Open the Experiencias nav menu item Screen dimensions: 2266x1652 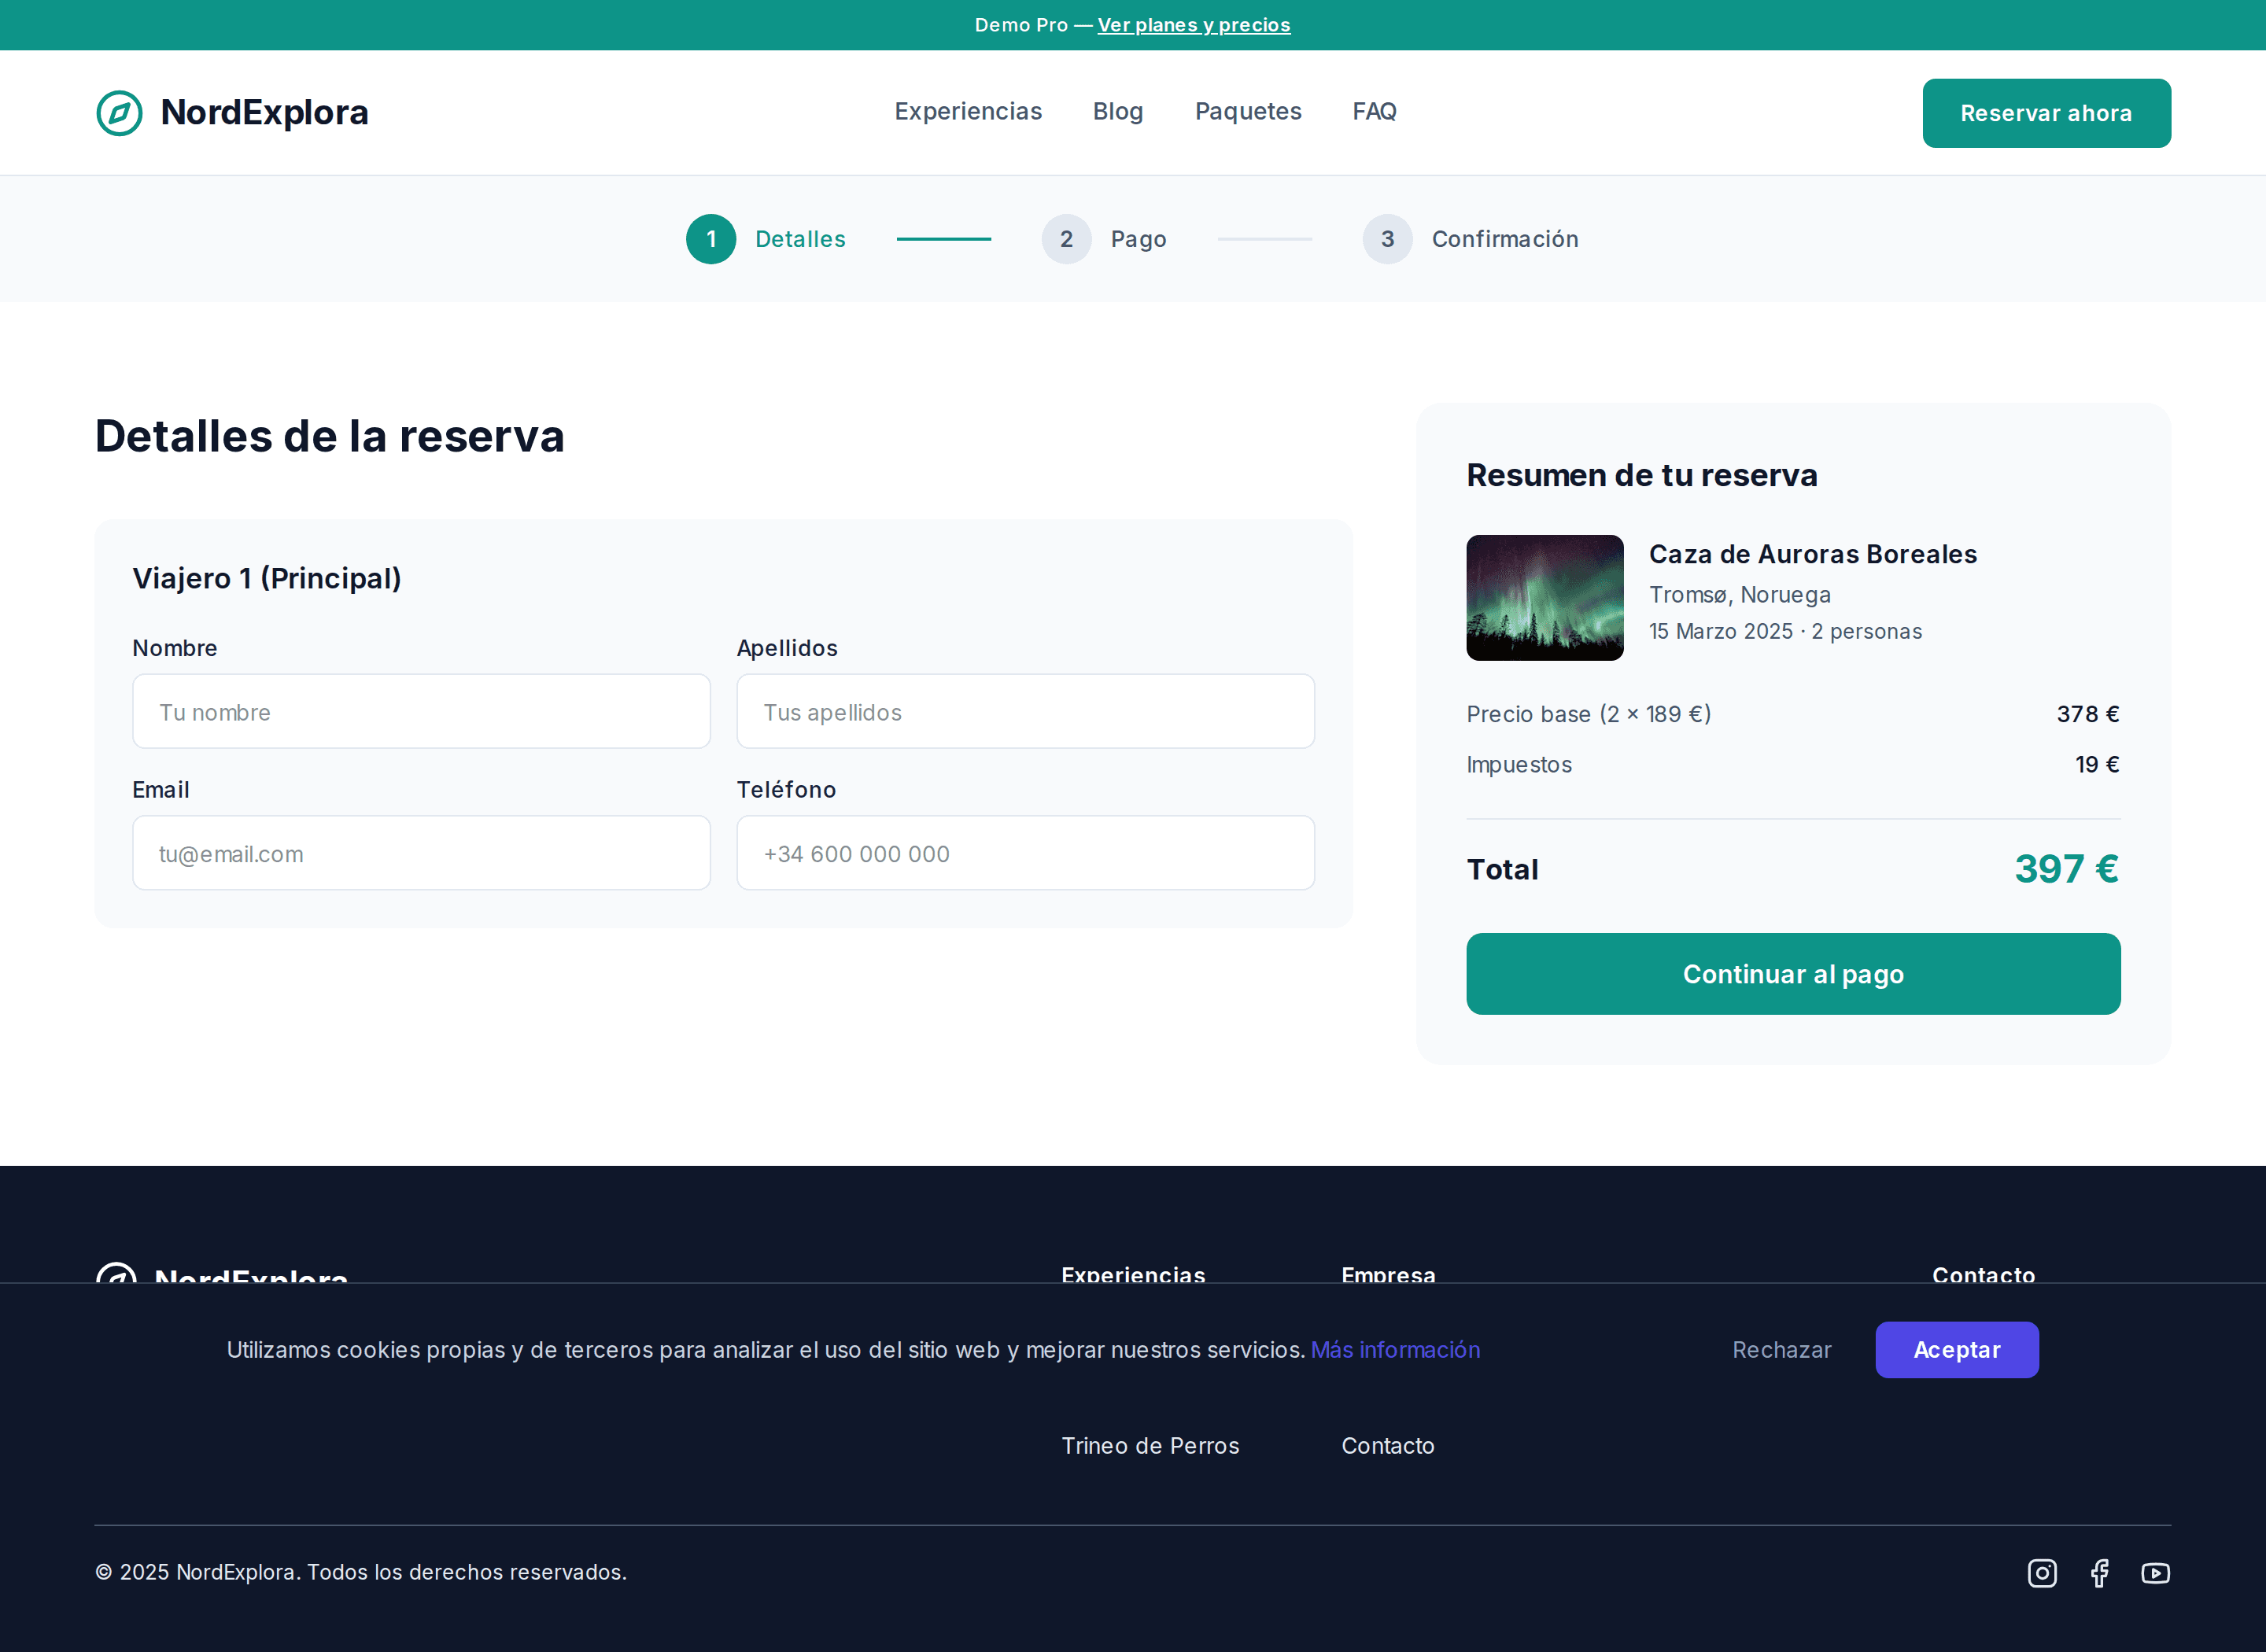(x=967, y=111)
